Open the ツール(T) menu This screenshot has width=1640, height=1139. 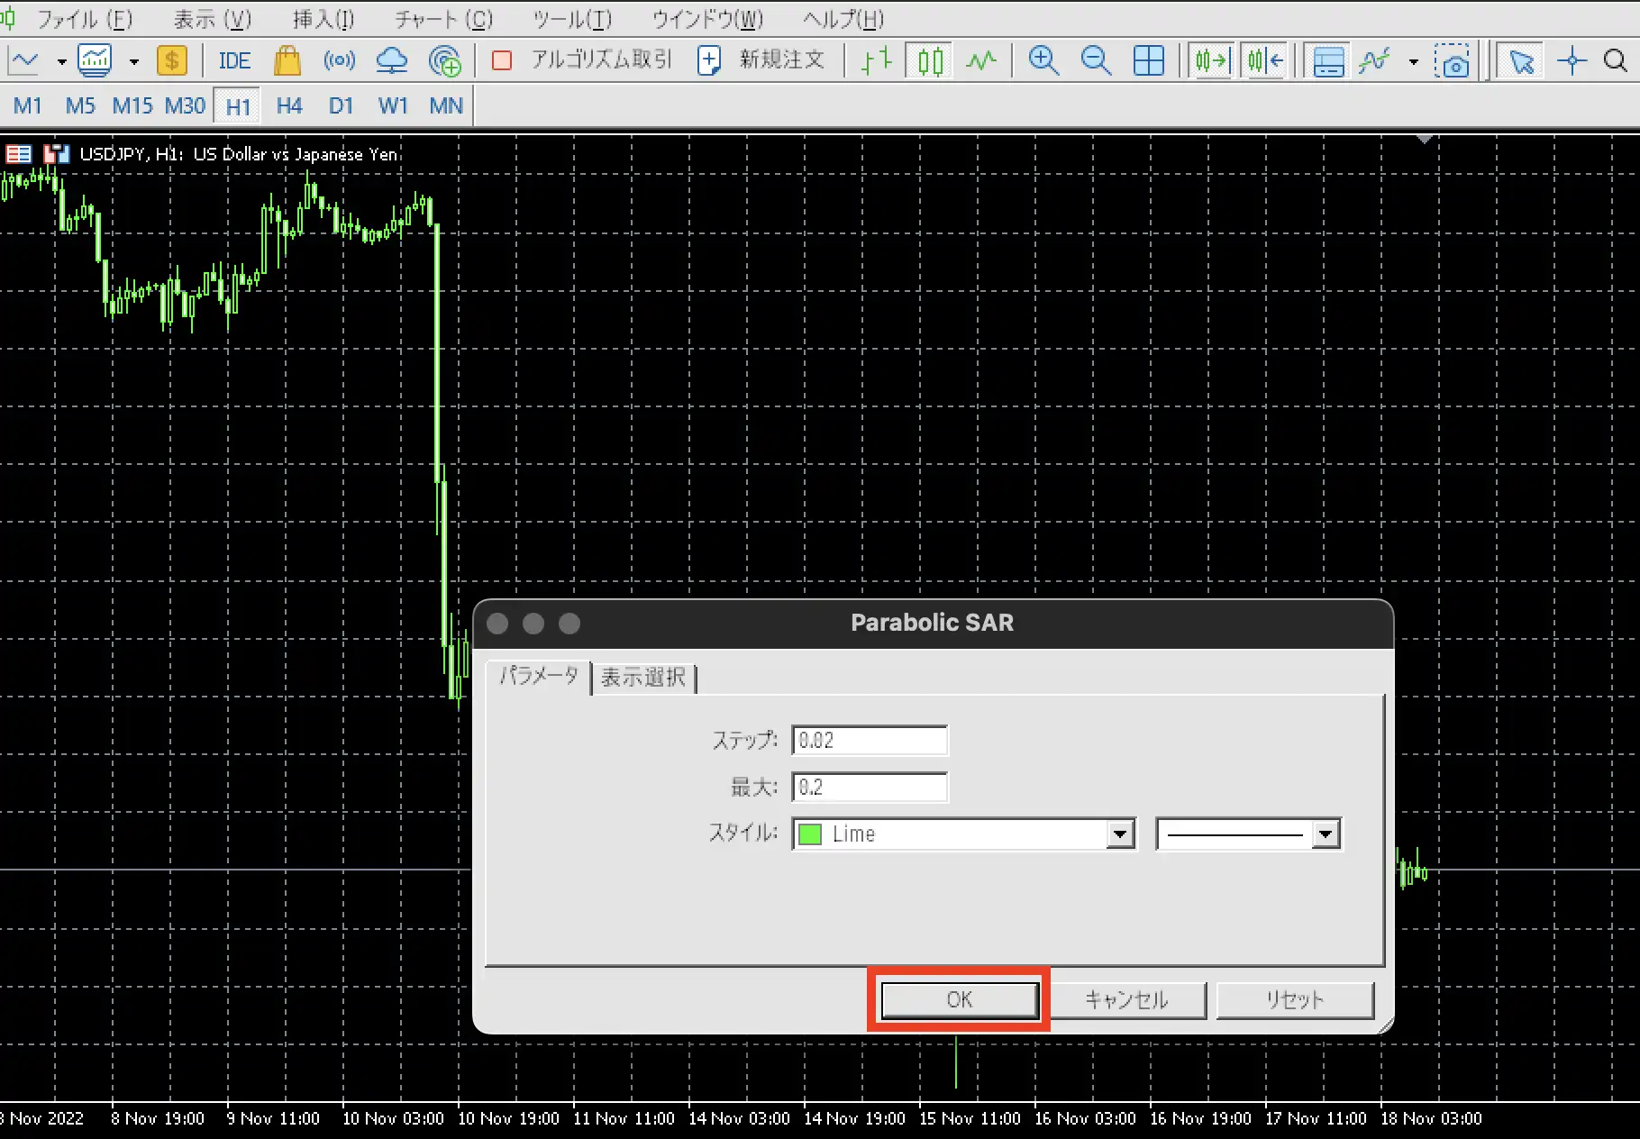tap(572, 19)
